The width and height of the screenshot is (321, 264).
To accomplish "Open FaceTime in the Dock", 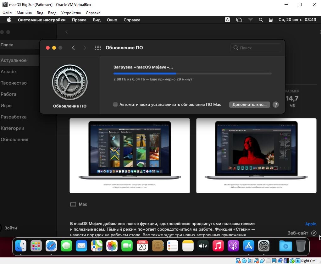I will pos(127,246).
